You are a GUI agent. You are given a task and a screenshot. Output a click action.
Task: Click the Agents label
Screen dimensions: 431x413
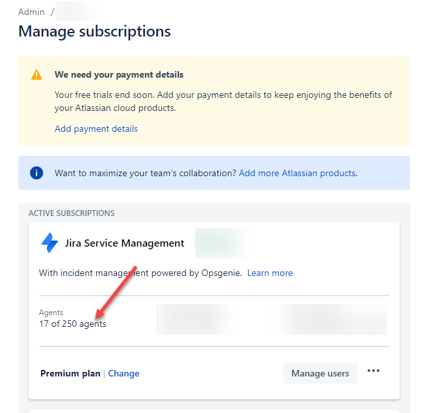(51, 313)
